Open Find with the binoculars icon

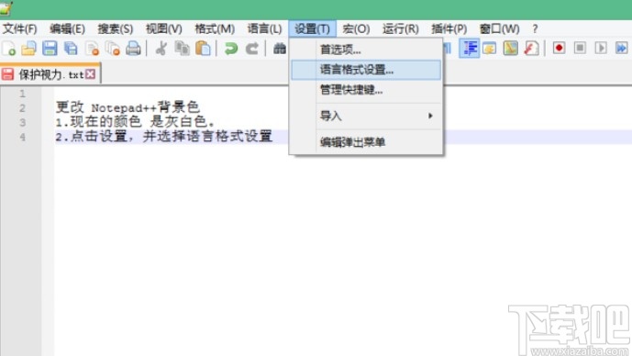tap(280, 49)
